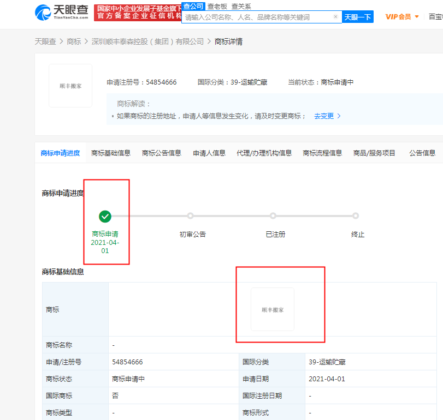Click the 国际分类：39-运输贮藏 header text
The width and height of the screenshot is (443, 420).
point(232,82)
